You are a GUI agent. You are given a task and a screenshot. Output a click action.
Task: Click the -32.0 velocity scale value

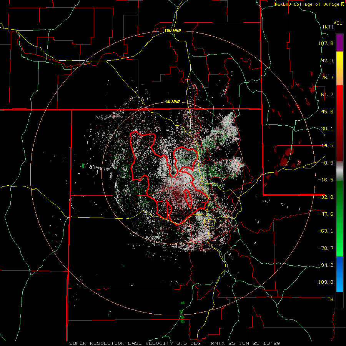tap(326, 197)
